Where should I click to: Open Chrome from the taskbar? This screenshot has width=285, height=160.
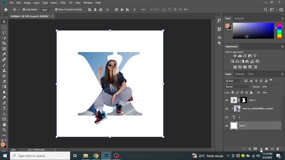(96, 156)
